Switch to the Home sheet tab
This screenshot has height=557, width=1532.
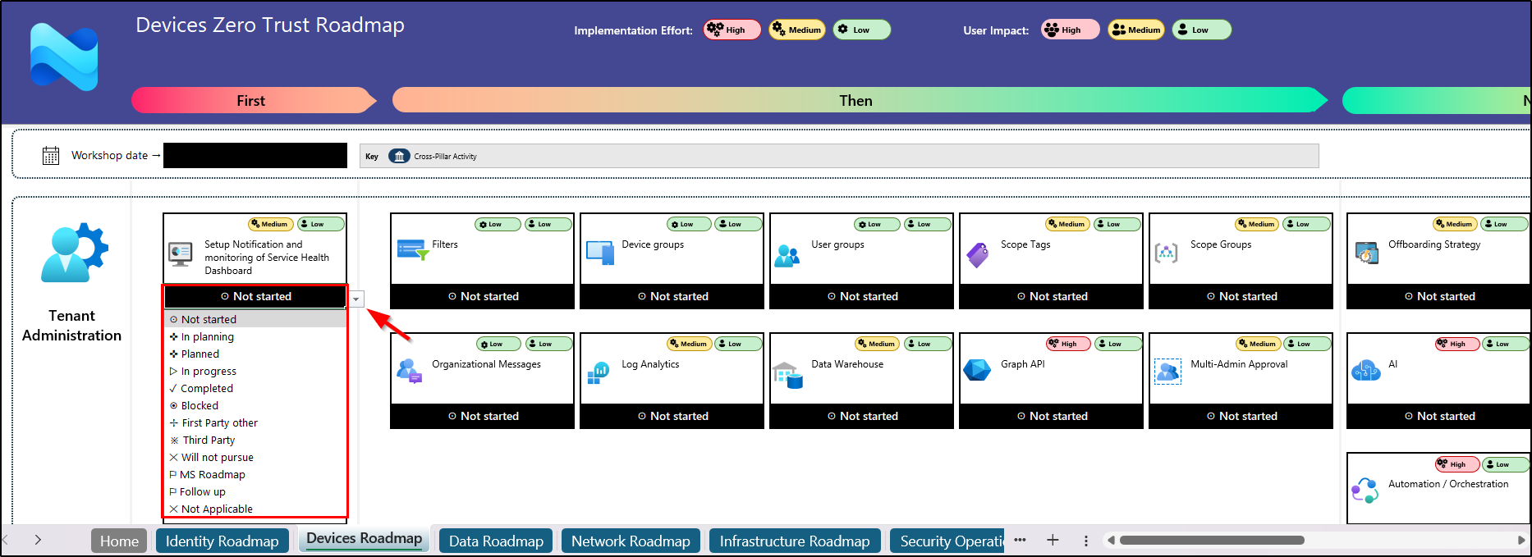[x=119, y=541]
